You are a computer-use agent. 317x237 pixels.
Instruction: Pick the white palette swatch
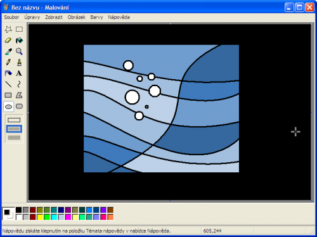click(x=19, y=217)
